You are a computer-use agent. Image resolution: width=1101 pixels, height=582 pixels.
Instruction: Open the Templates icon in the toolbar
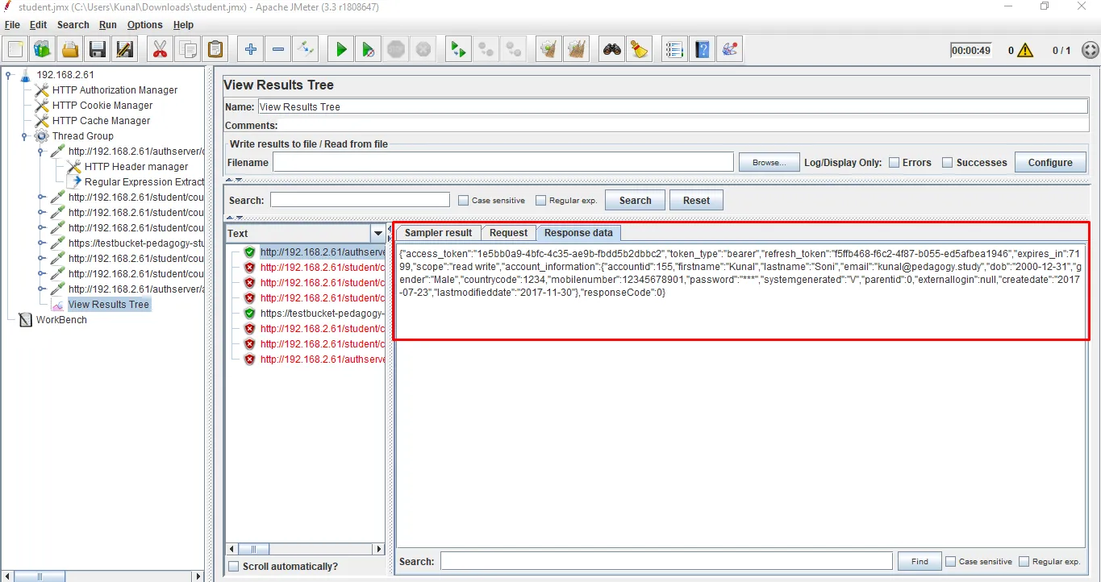[43, 49]
